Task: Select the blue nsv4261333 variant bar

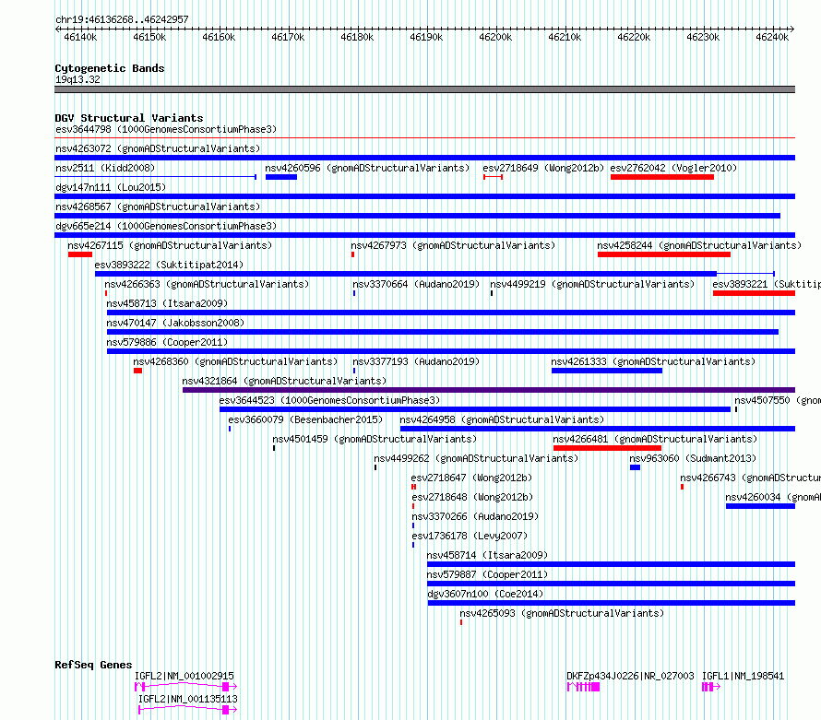Action: pyautogui.click(x=607, y=371)
